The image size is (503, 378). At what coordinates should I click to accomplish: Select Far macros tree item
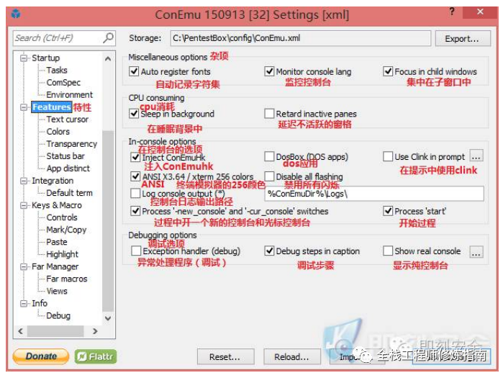66,279
